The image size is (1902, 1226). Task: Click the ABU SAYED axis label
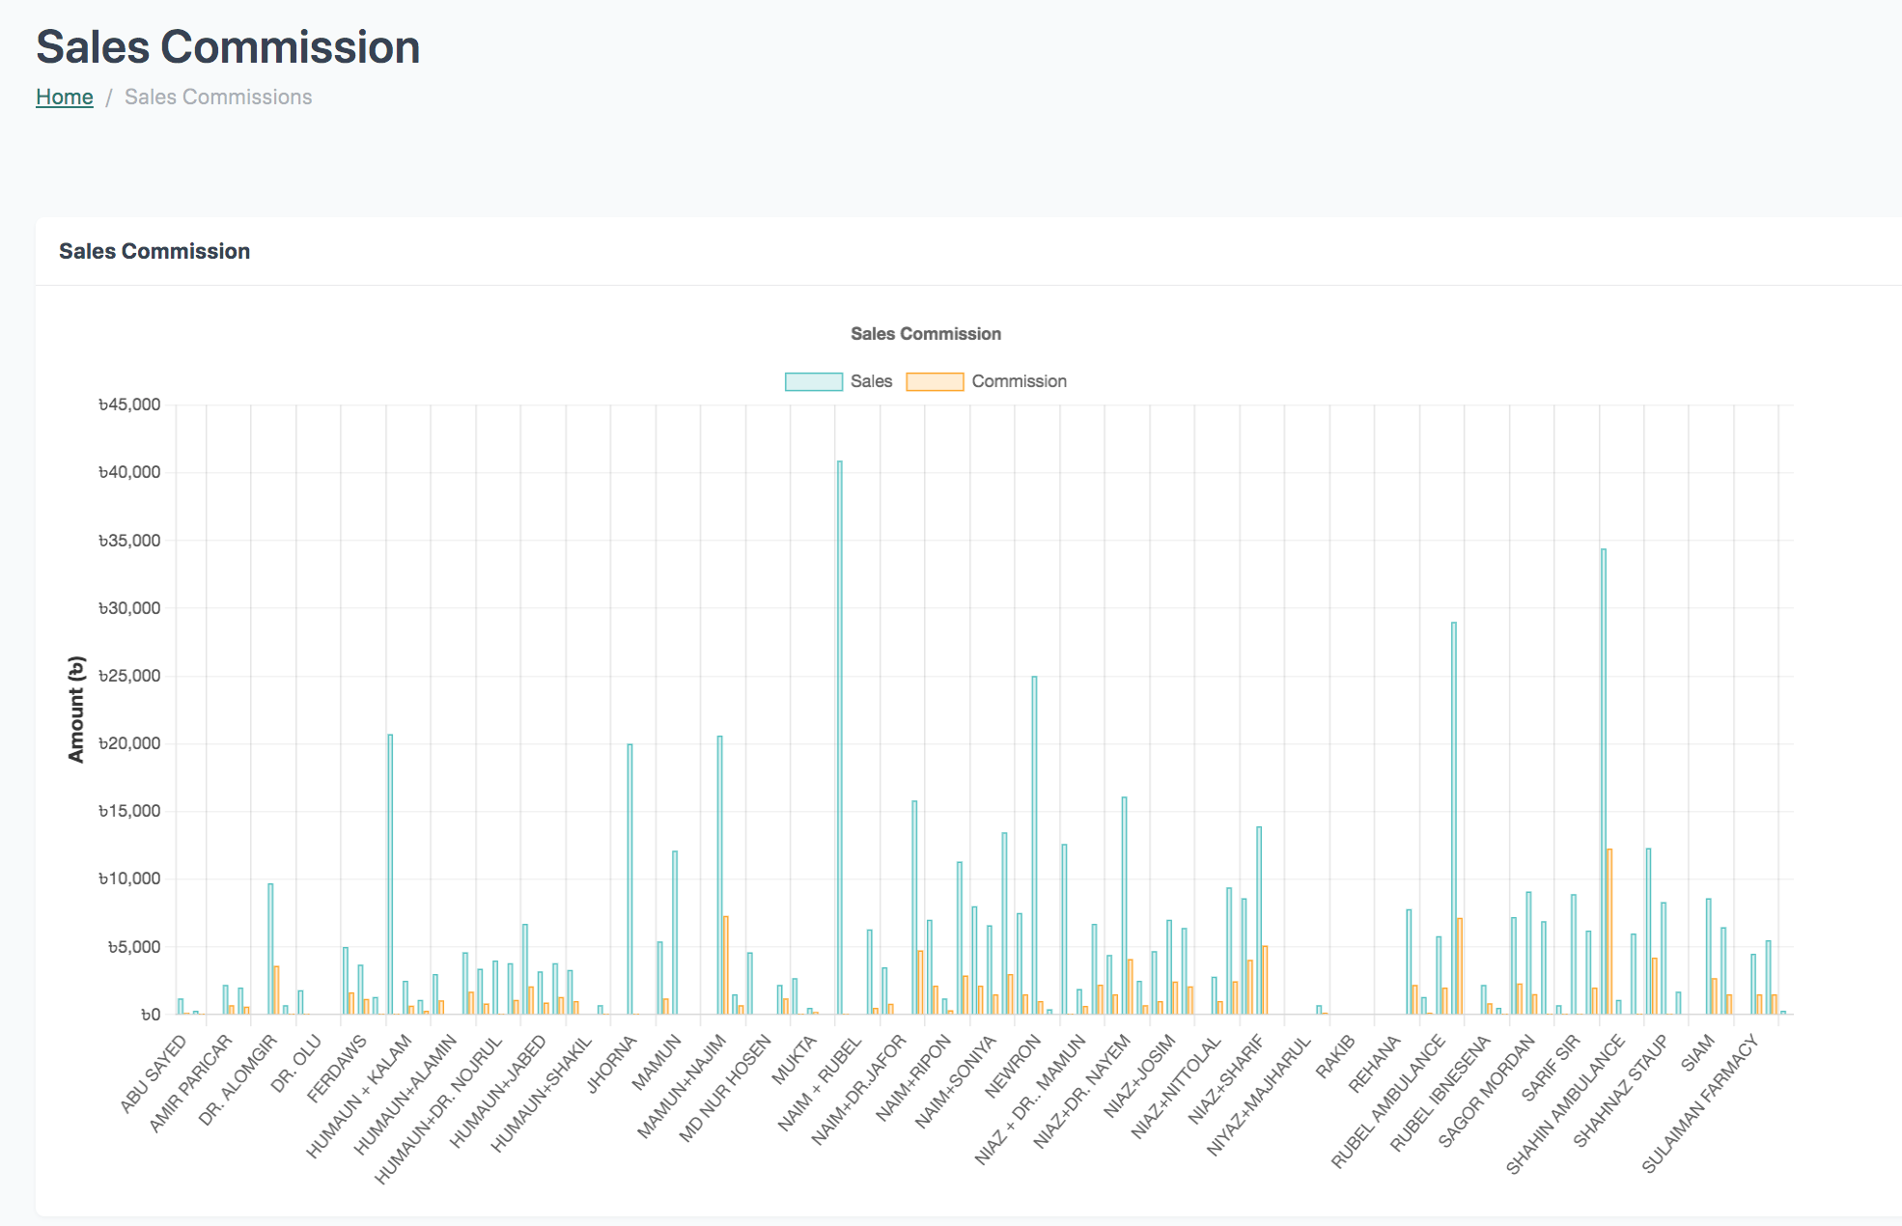click(x=154, y=1073)
